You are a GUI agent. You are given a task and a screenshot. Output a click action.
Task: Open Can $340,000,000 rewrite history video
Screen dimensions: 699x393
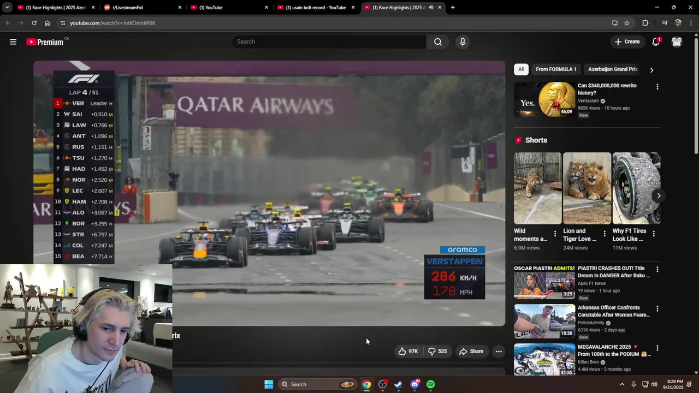pos(607,89)
